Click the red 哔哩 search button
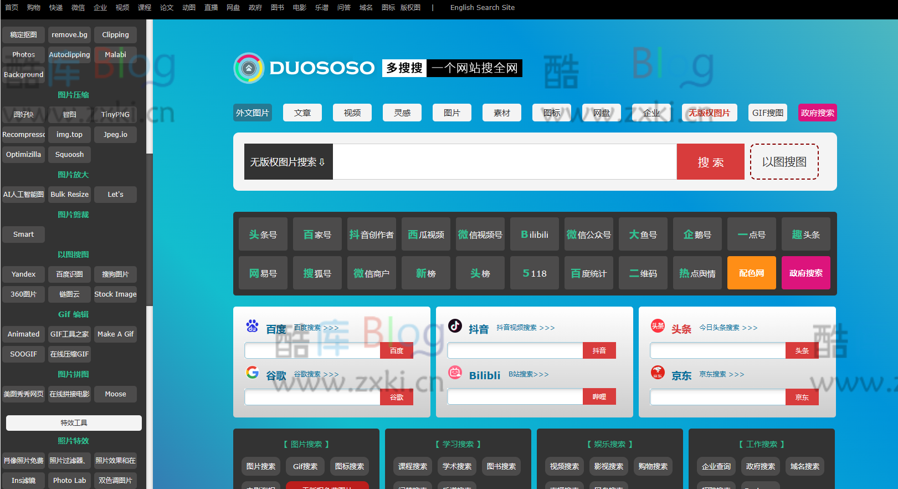The image size is (898, 489). (x=599, y=396)
